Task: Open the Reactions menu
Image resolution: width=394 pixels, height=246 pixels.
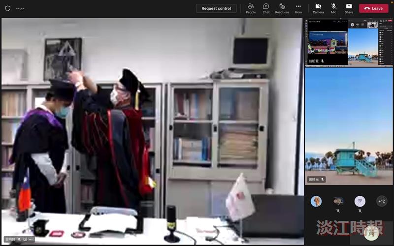Action: point(282,8)
